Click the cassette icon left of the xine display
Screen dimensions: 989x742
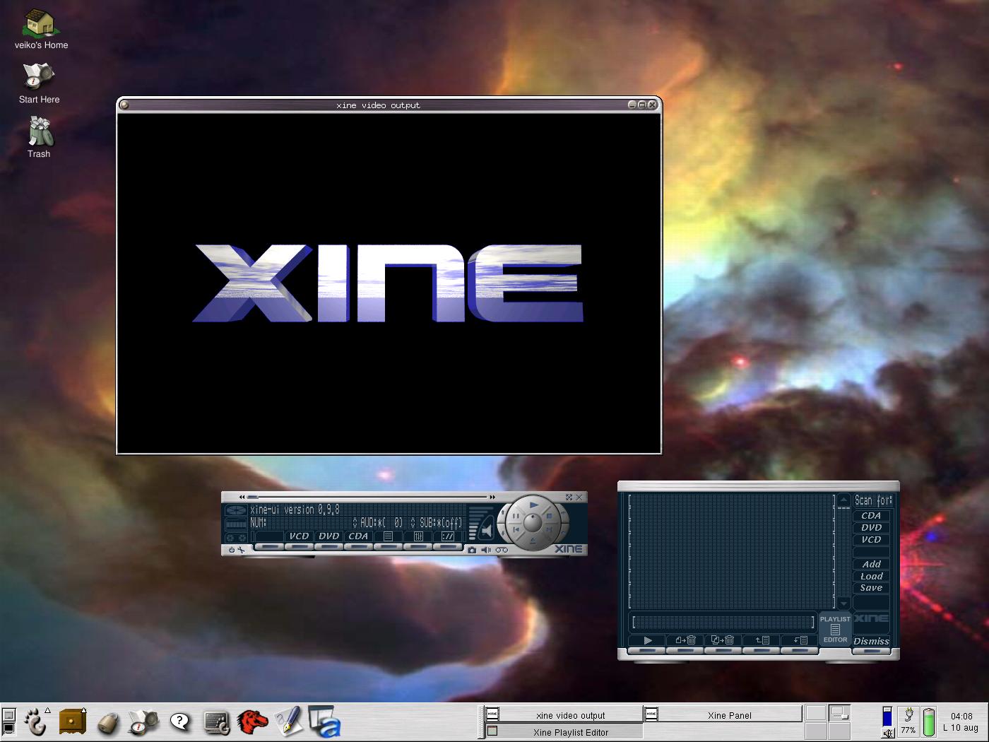[237, 537]
